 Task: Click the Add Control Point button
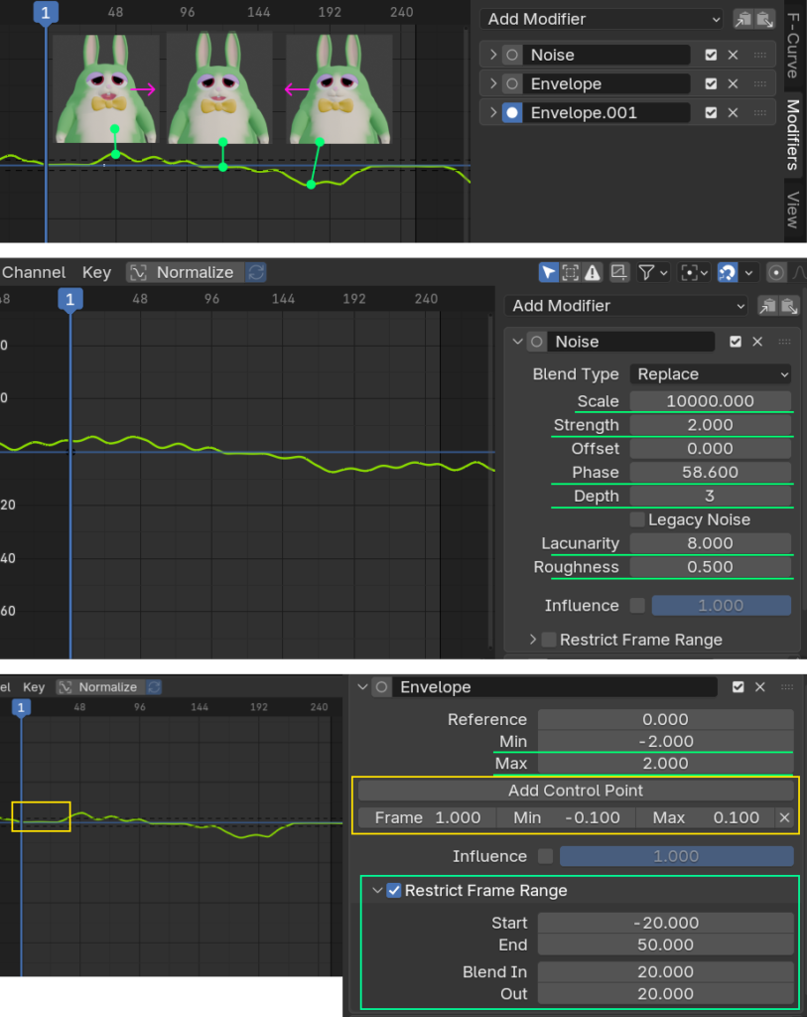tap(576, 791)
